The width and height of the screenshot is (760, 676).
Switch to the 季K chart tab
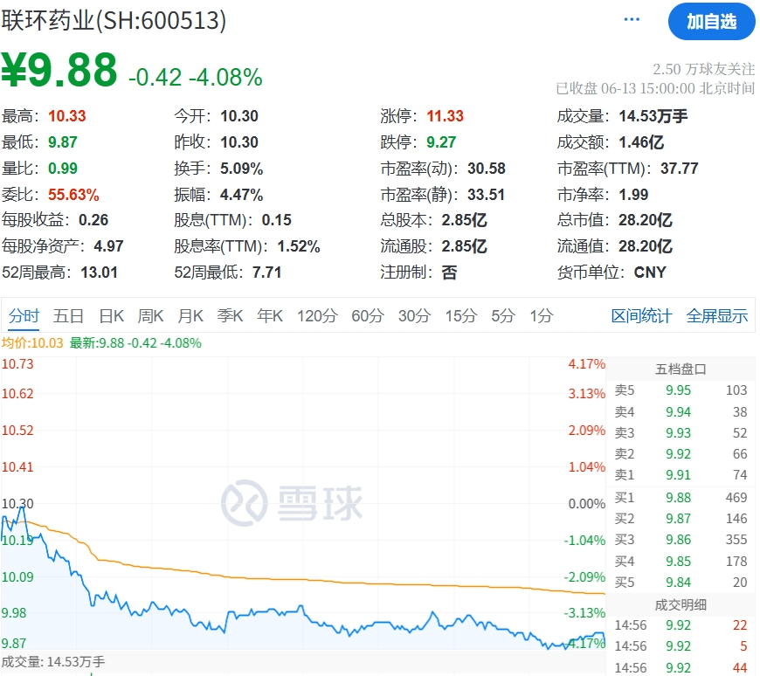coord(231,316)
